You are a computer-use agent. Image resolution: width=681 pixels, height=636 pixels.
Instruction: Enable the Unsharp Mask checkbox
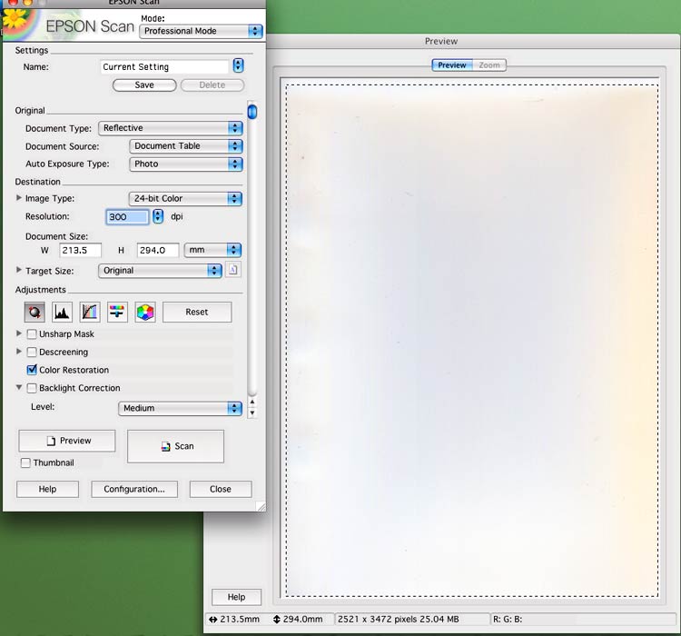point(32,334)
